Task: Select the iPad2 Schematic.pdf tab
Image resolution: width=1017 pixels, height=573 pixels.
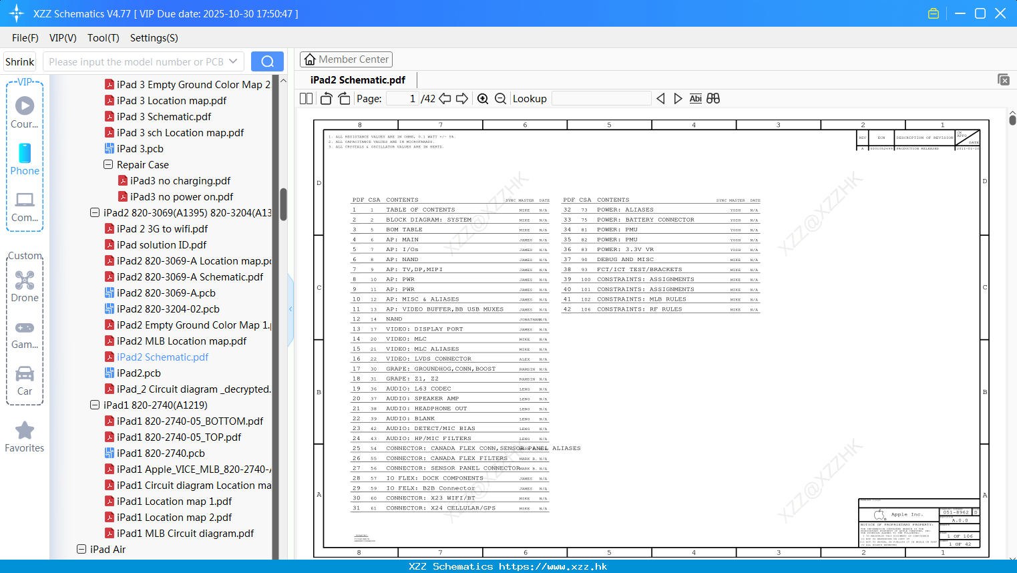Action: [358, 79]
